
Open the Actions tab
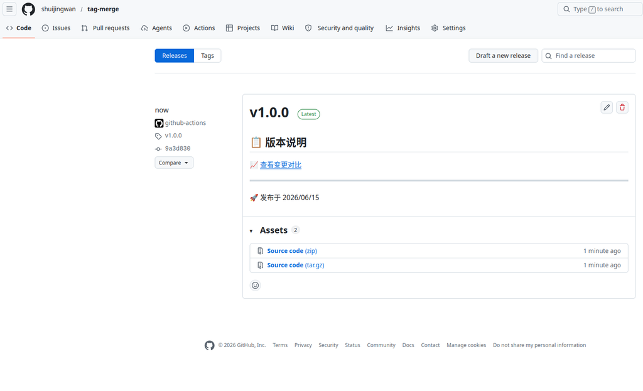199,28
